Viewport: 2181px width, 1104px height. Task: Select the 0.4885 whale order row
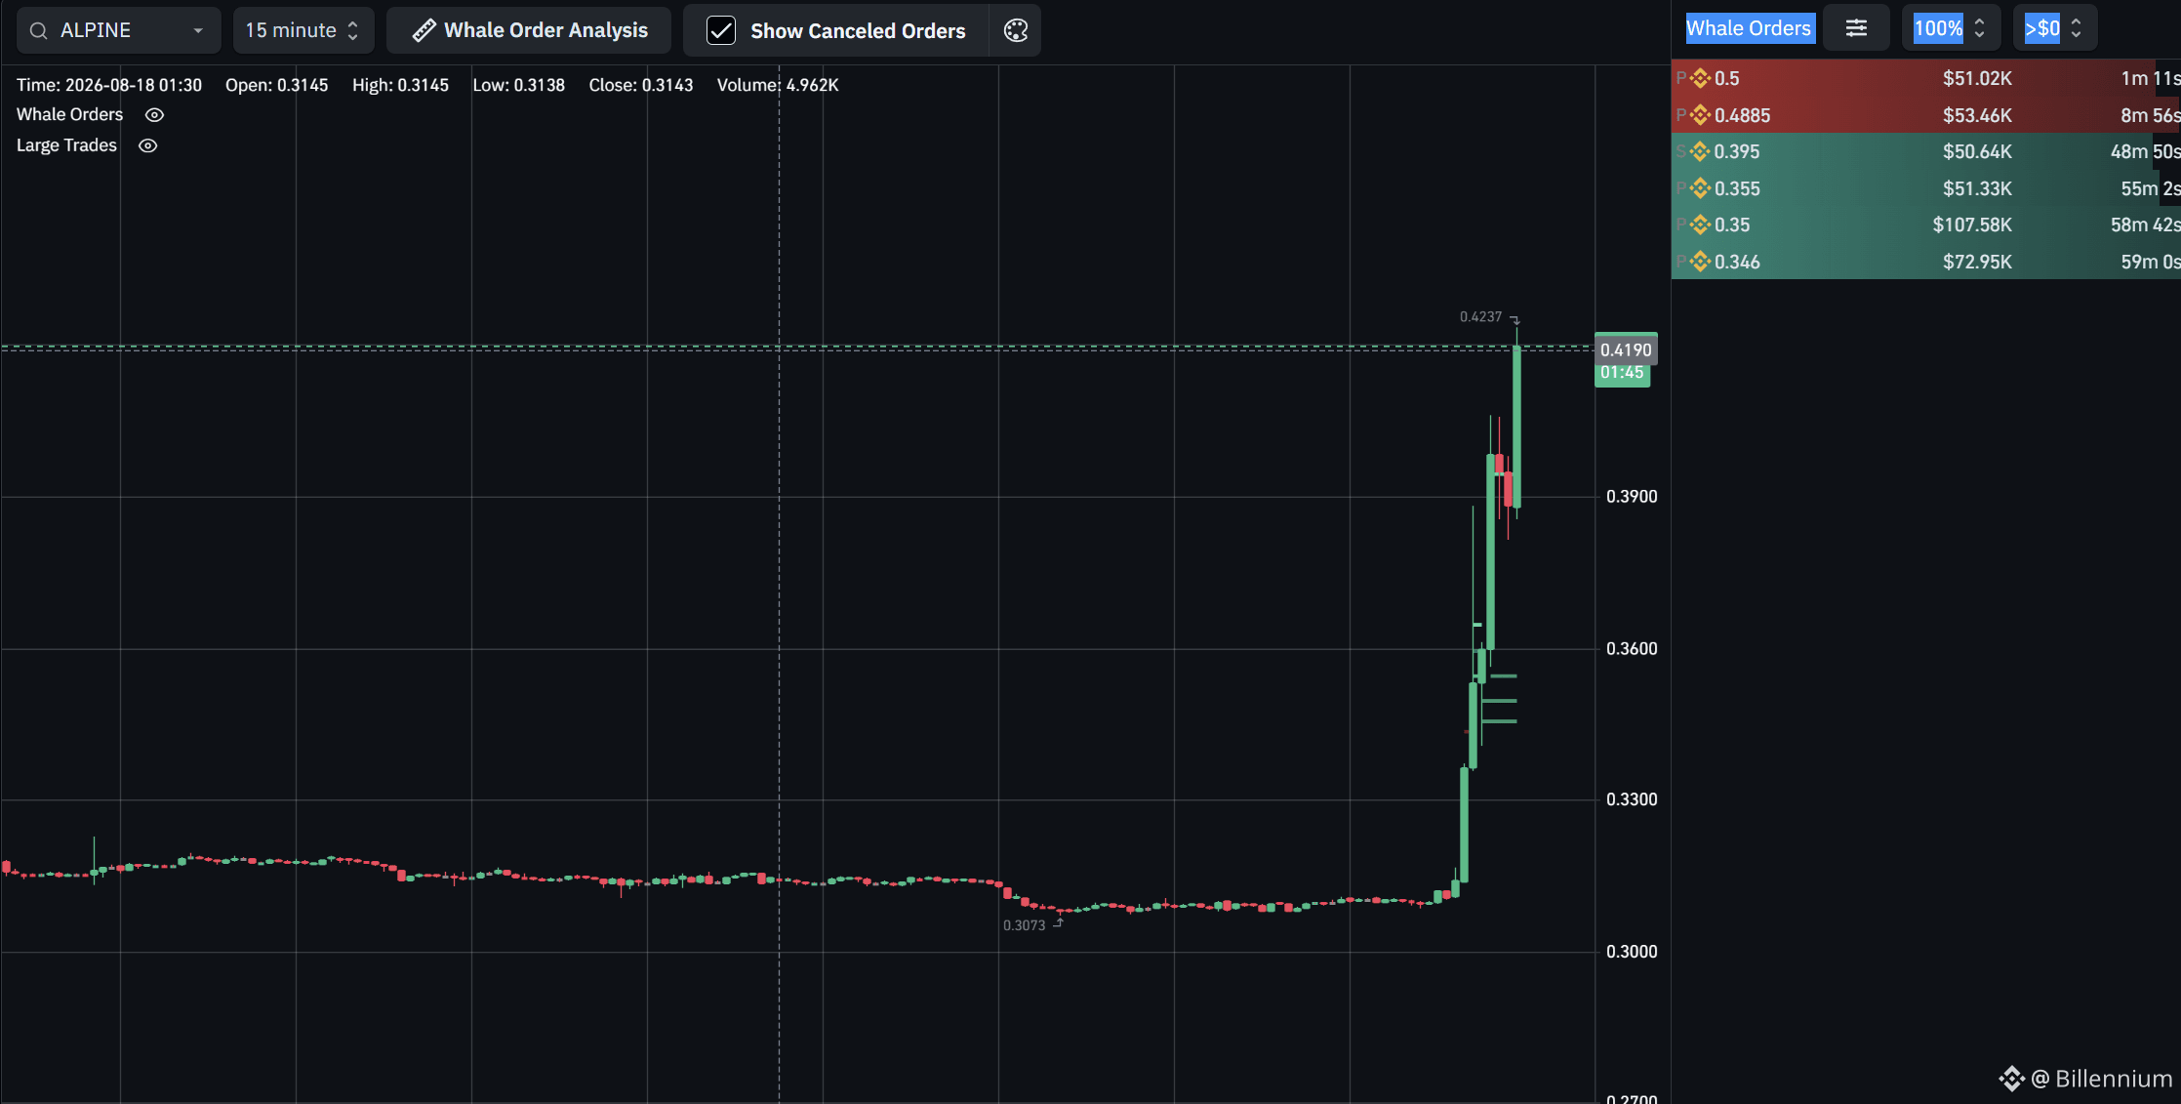[1925, 115]
